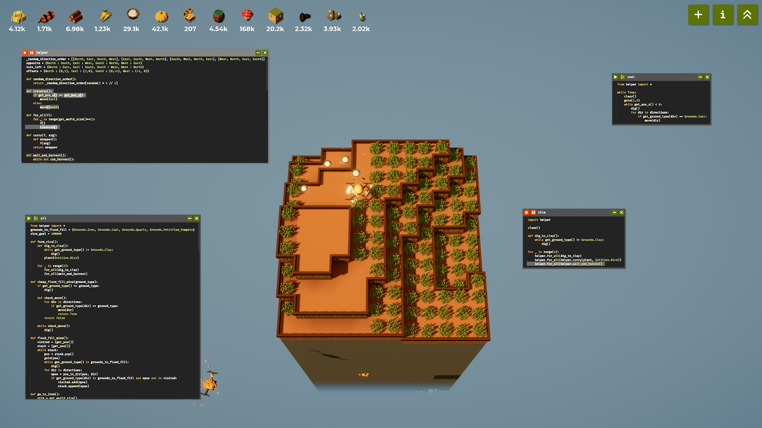Close the helper code window
The width and height of the screenshot is (762, 428).
[265, 53]
